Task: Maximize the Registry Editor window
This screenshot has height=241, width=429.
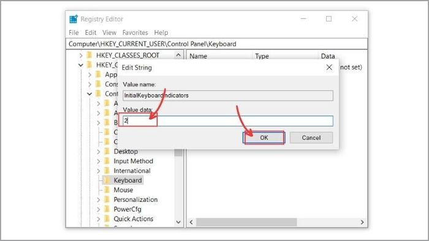Action: pyautogui.click(x=329, y=19)
